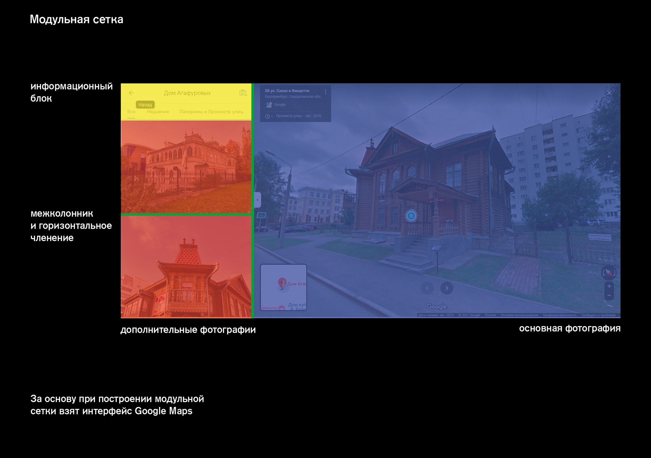Open Панорамы и Просмотр улиц tab
651x458 pixels.
pos(211,112)
